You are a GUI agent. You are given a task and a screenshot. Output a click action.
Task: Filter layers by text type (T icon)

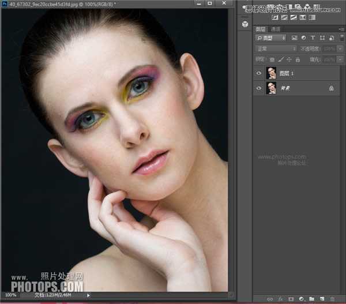click(x=313, y=38)
